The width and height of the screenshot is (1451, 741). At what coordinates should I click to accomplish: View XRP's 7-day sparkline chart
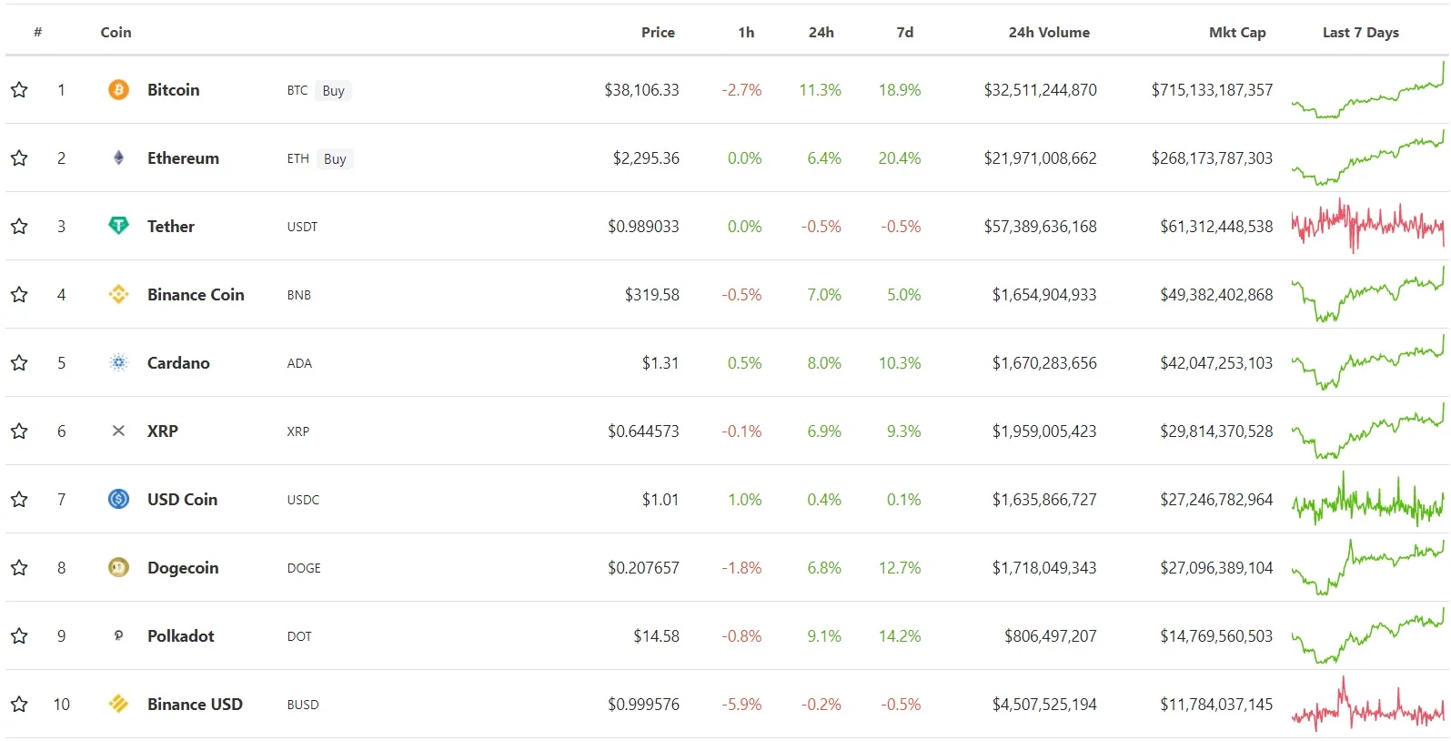pyautogui.click(x=1368, y=431)
